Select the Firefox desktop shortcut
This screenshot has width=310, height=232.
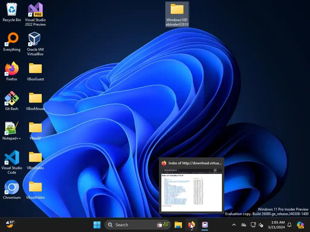click(x=12, y=71)
